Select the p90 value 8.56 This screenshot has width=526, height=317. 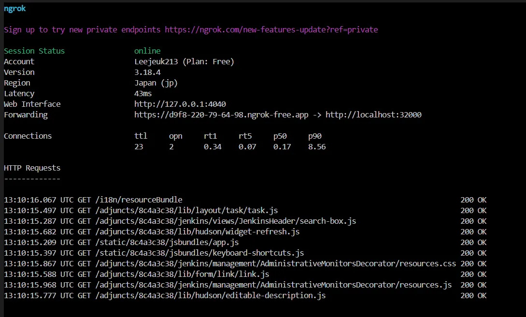click(x=317, y=147)
